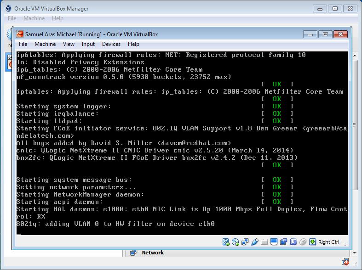Image resolution: width=362 pixels, height=270 pixels.
Task: Open the VirtualBox Manager Help menu
Action: click(57, 18)
